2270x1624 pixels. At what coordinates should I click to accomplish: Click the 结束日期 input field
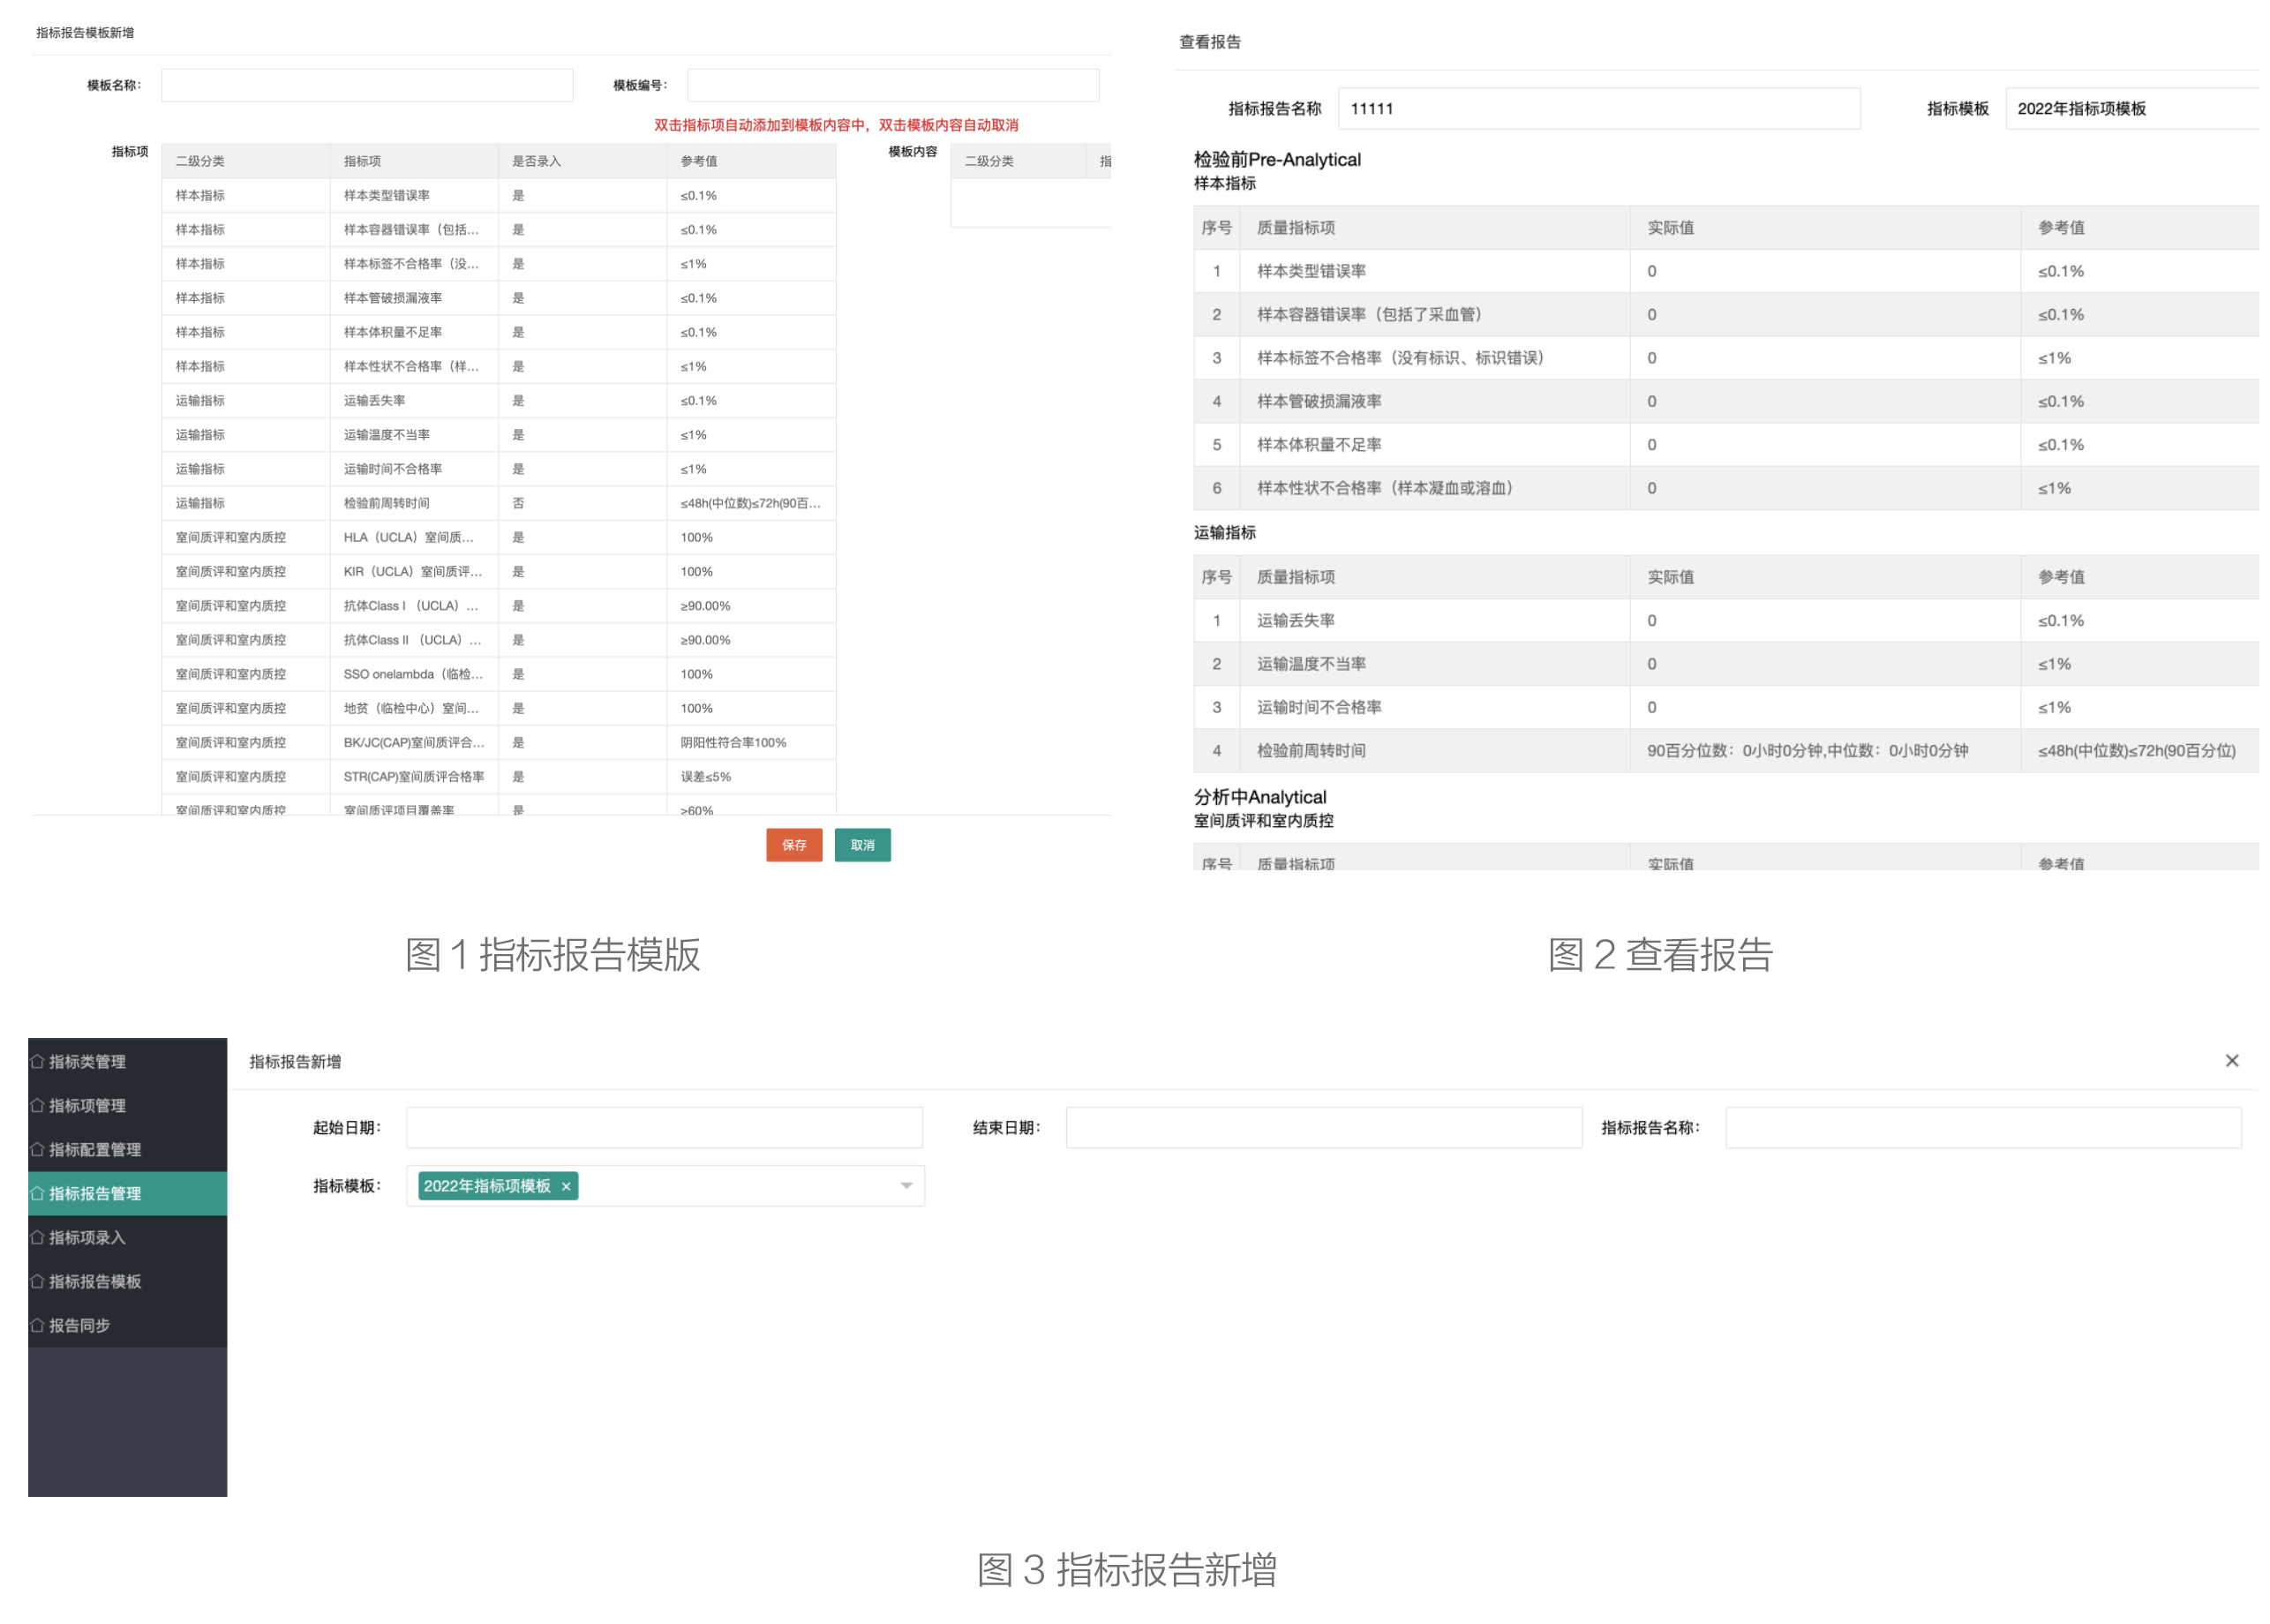point(1324,1127)
